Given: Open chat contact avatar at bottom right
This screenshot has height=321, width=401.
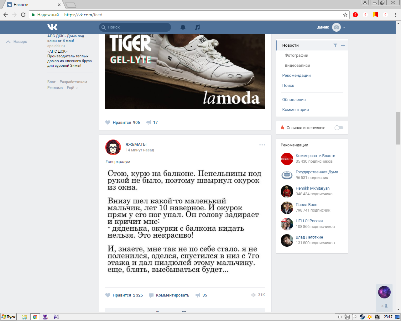Looking at the screenshot, I should 384,292.
